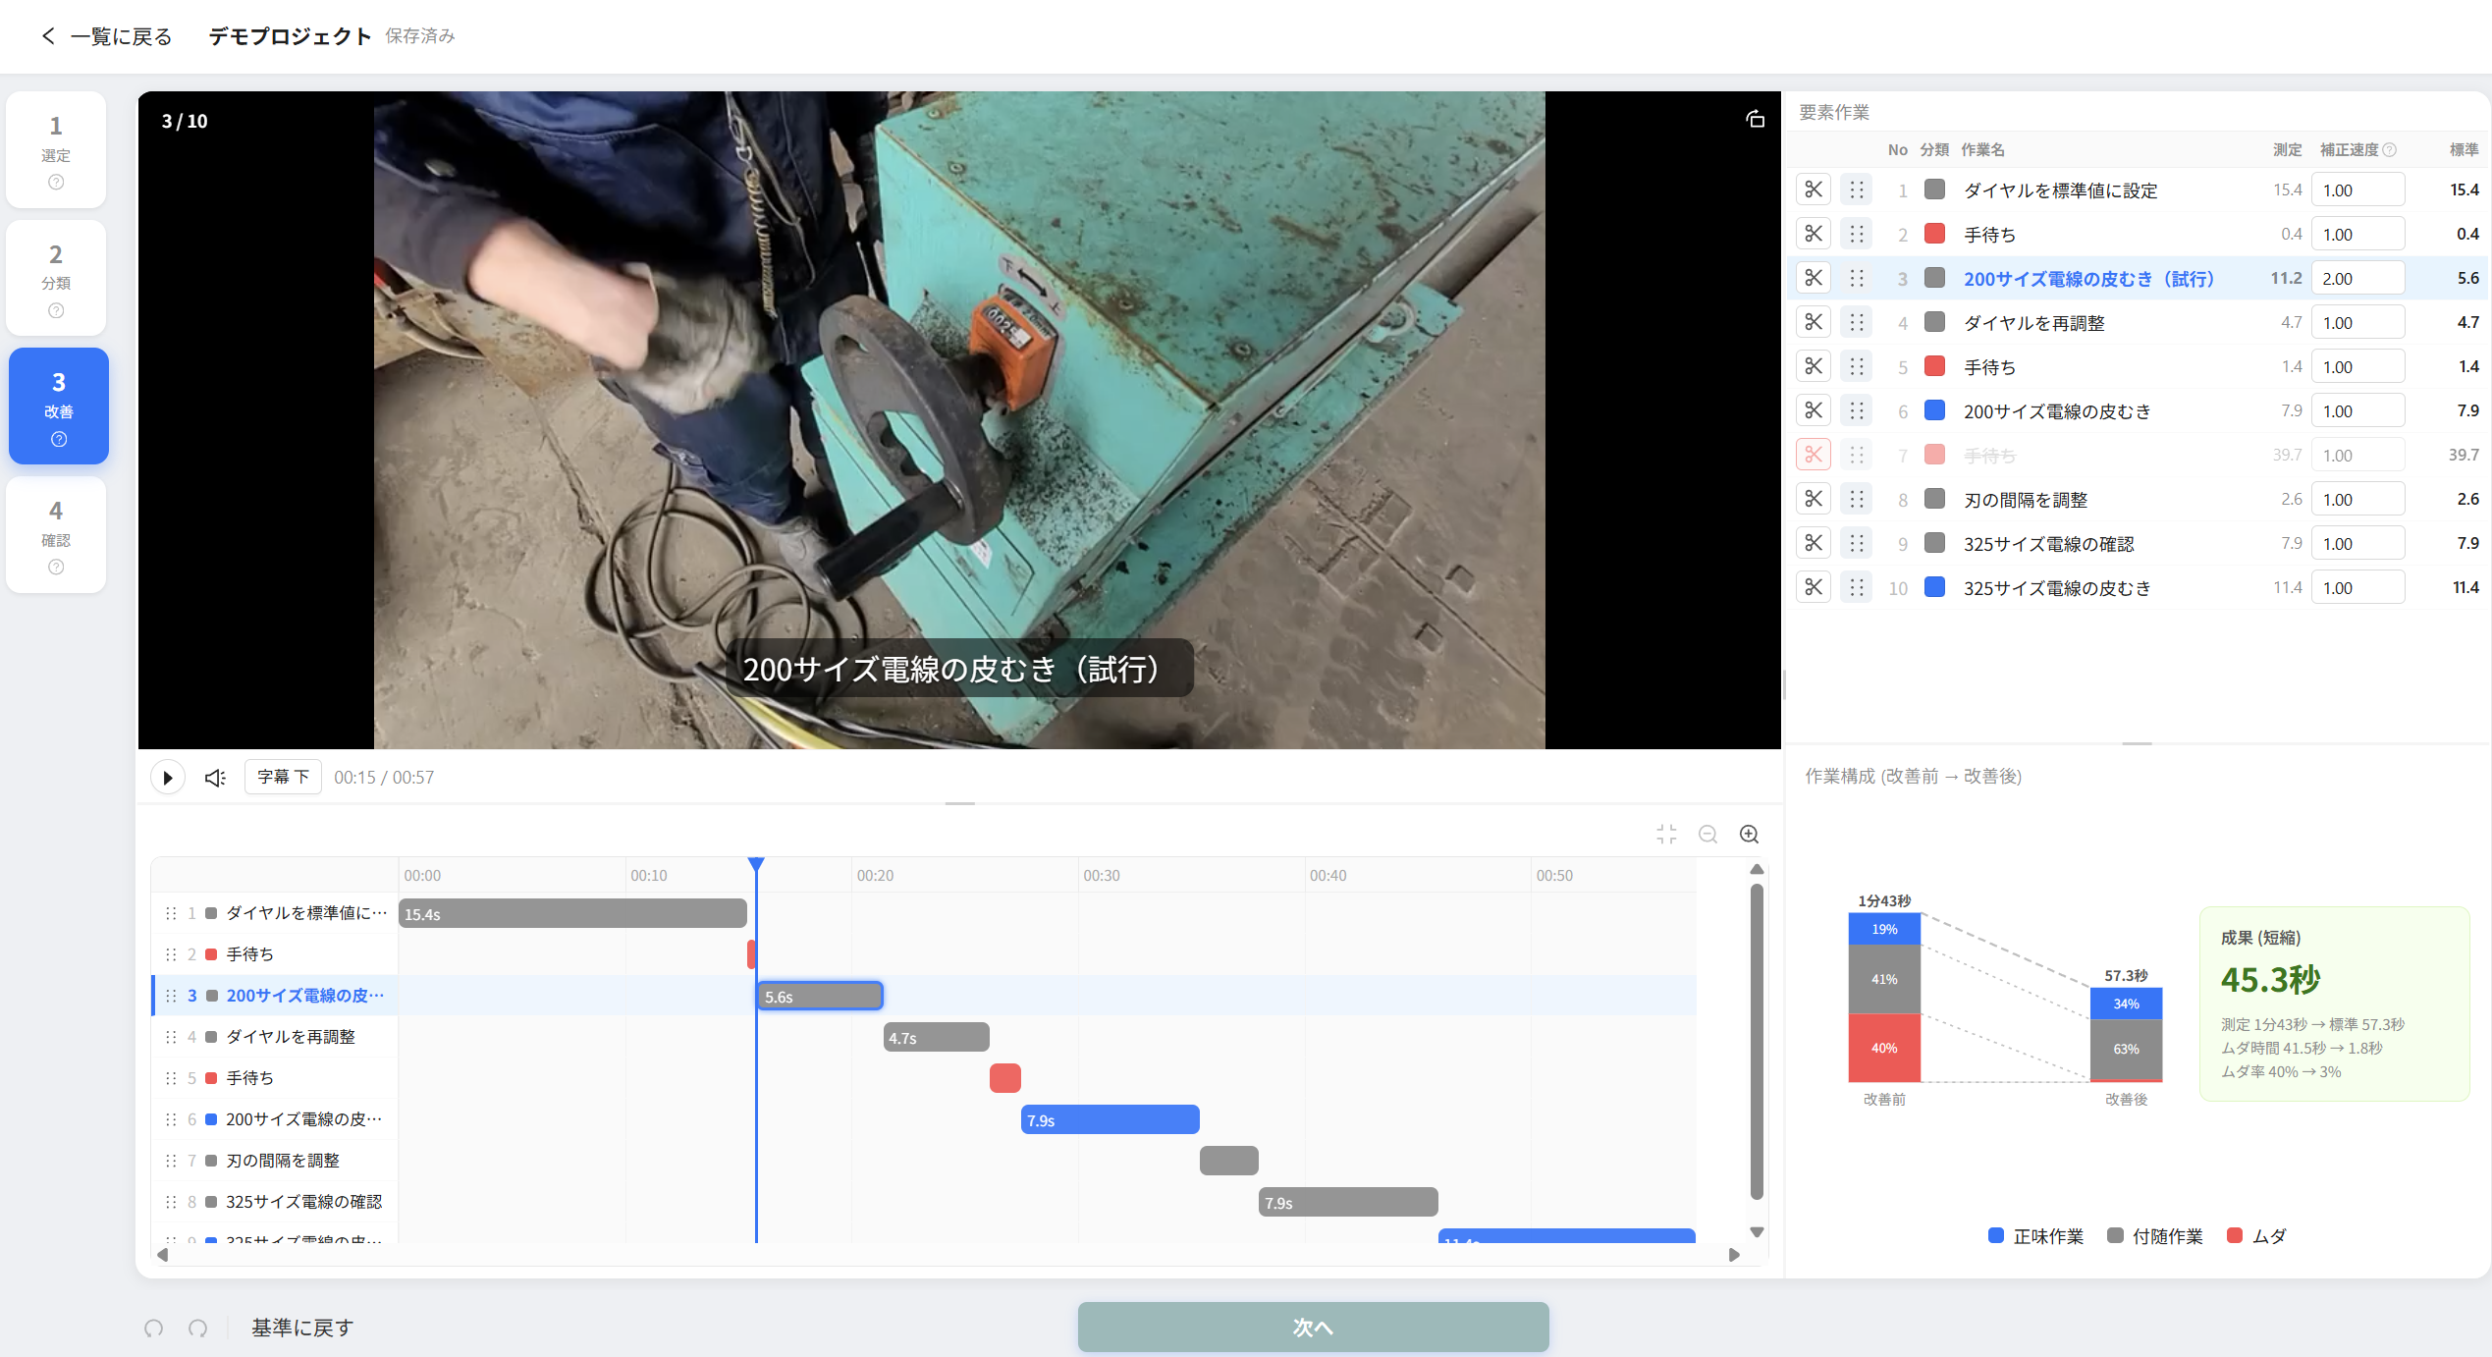Zoom in the timeline
This screenshot has height=1357, width=2492.
point(1750,835)
